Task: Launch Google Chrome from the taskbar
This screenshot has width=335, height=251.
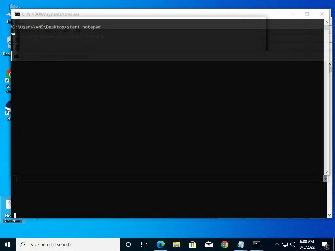Action: pyautogui.click(x=224, y=244)
